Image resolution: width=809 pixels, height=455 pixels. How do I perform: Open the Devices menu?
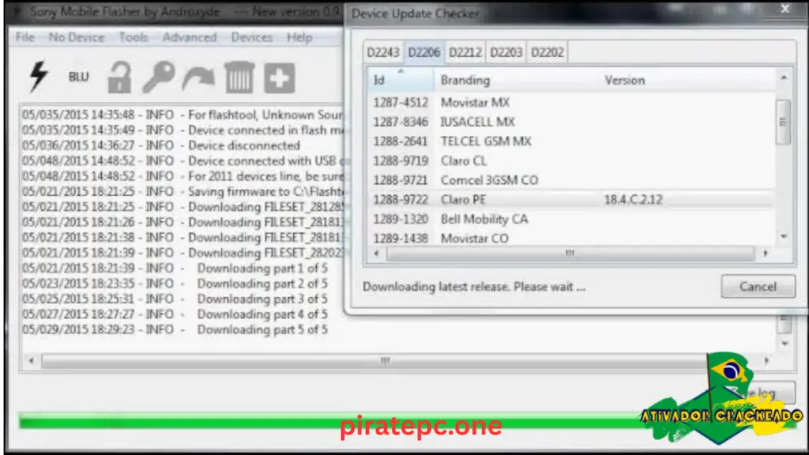252,37
